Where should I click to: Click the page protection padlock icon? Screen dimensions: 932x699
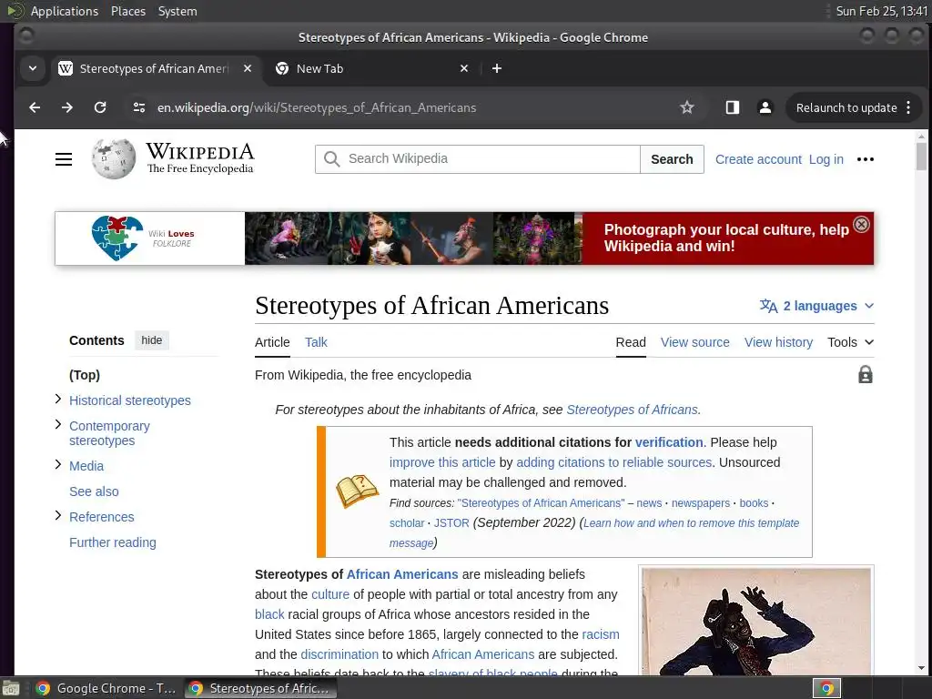pos(866,375)
